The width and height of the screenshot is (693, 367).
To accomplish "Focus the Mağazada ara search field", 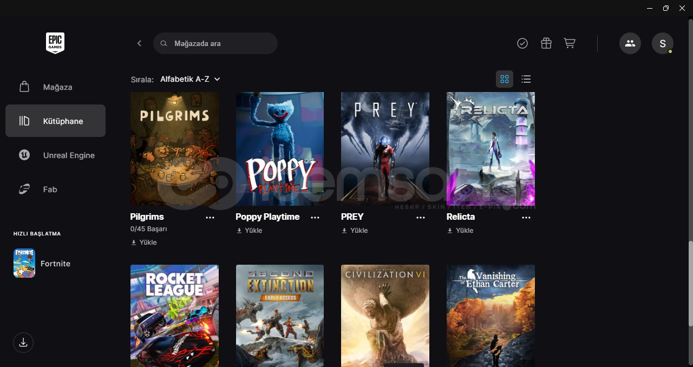I will [x=215, y=43].
